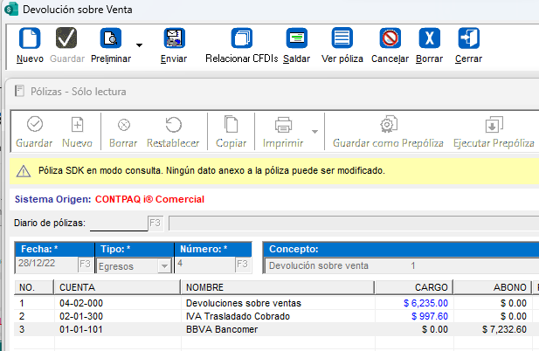Screen dimensions: 539x351
Task: Click the CUENTA column header
Action: (x=116, y=286)
